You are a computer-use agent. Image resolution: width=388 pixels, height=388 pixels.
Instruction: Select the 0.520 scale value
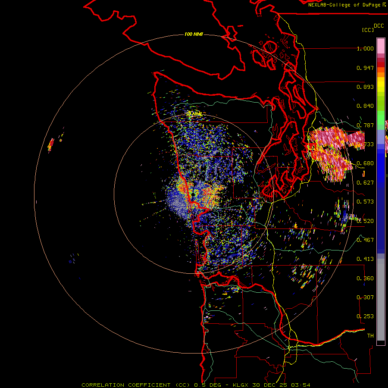point(365,221)
